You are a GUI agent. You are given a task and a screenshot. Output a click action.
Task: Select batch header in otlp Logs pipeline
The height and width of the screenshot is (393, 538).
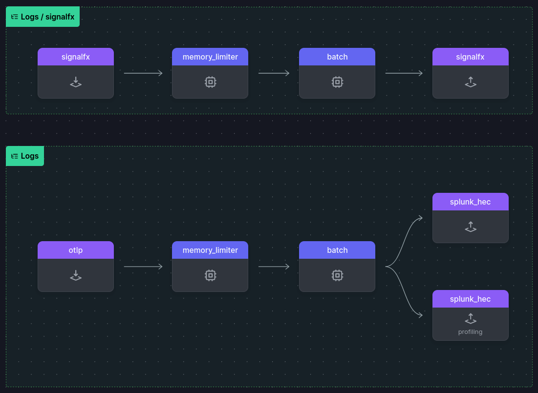click(337, 250)
